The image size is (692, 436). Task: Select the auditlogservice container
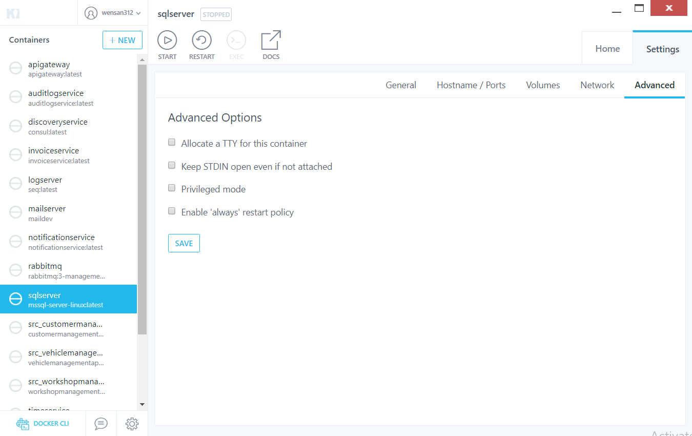point(69,97)
